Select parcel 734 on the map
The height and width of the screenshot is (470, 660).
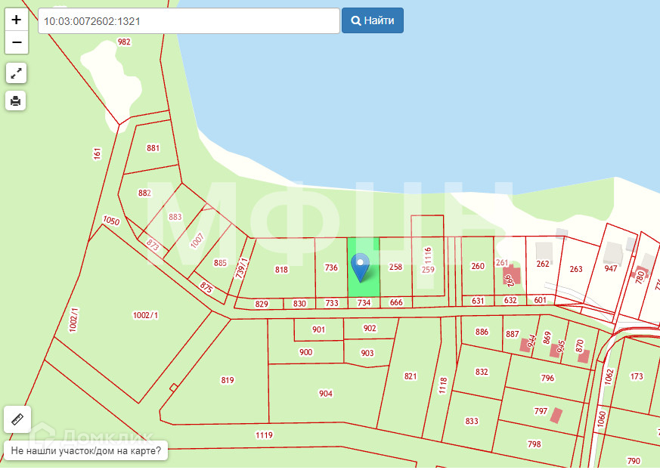click(x=364, y=302)
